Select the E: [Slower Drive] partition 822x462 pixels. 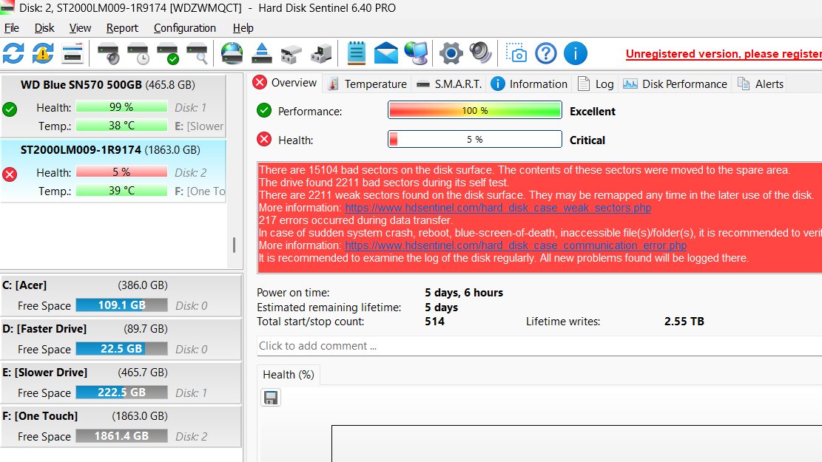point(121,382)
